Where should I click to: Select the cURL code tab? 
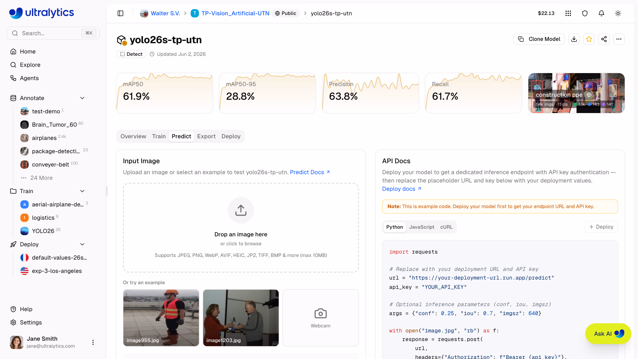[x=446, y=227]
